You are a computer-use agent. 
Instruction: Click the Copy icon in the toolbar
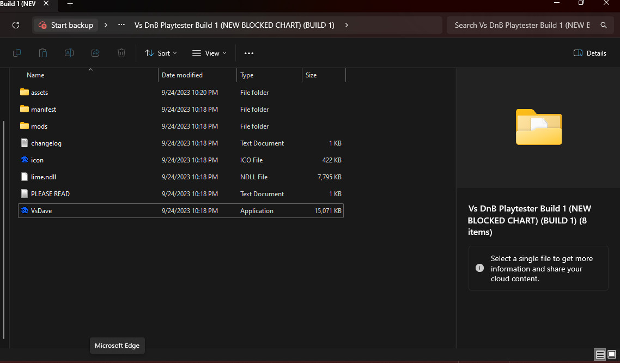16,53
